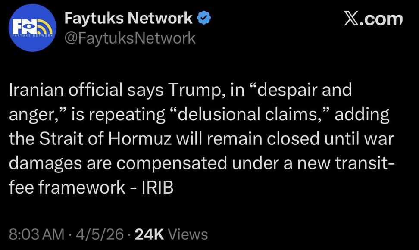Select the word compensated in the post

[x=172, y=163]
